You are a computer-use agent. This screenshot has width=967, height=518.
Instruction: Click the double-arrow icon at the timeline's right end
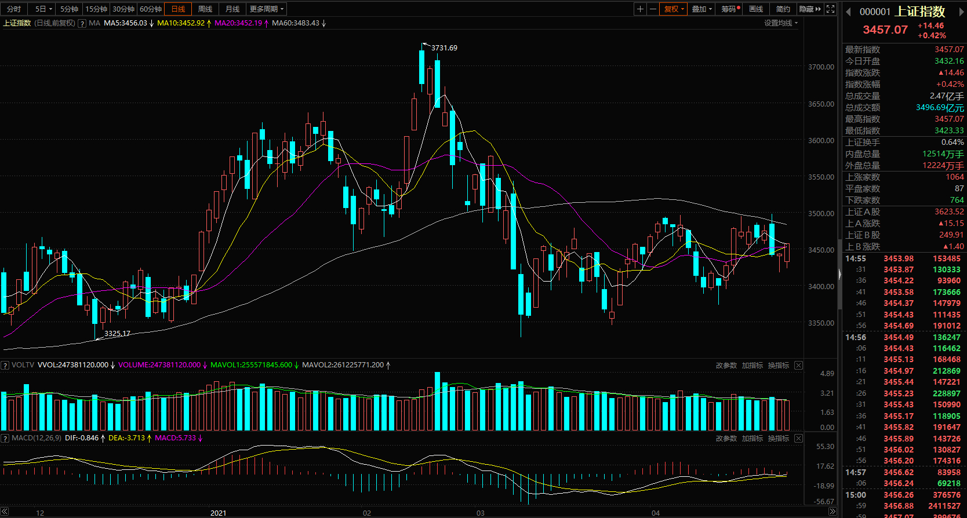click(833, 512)
